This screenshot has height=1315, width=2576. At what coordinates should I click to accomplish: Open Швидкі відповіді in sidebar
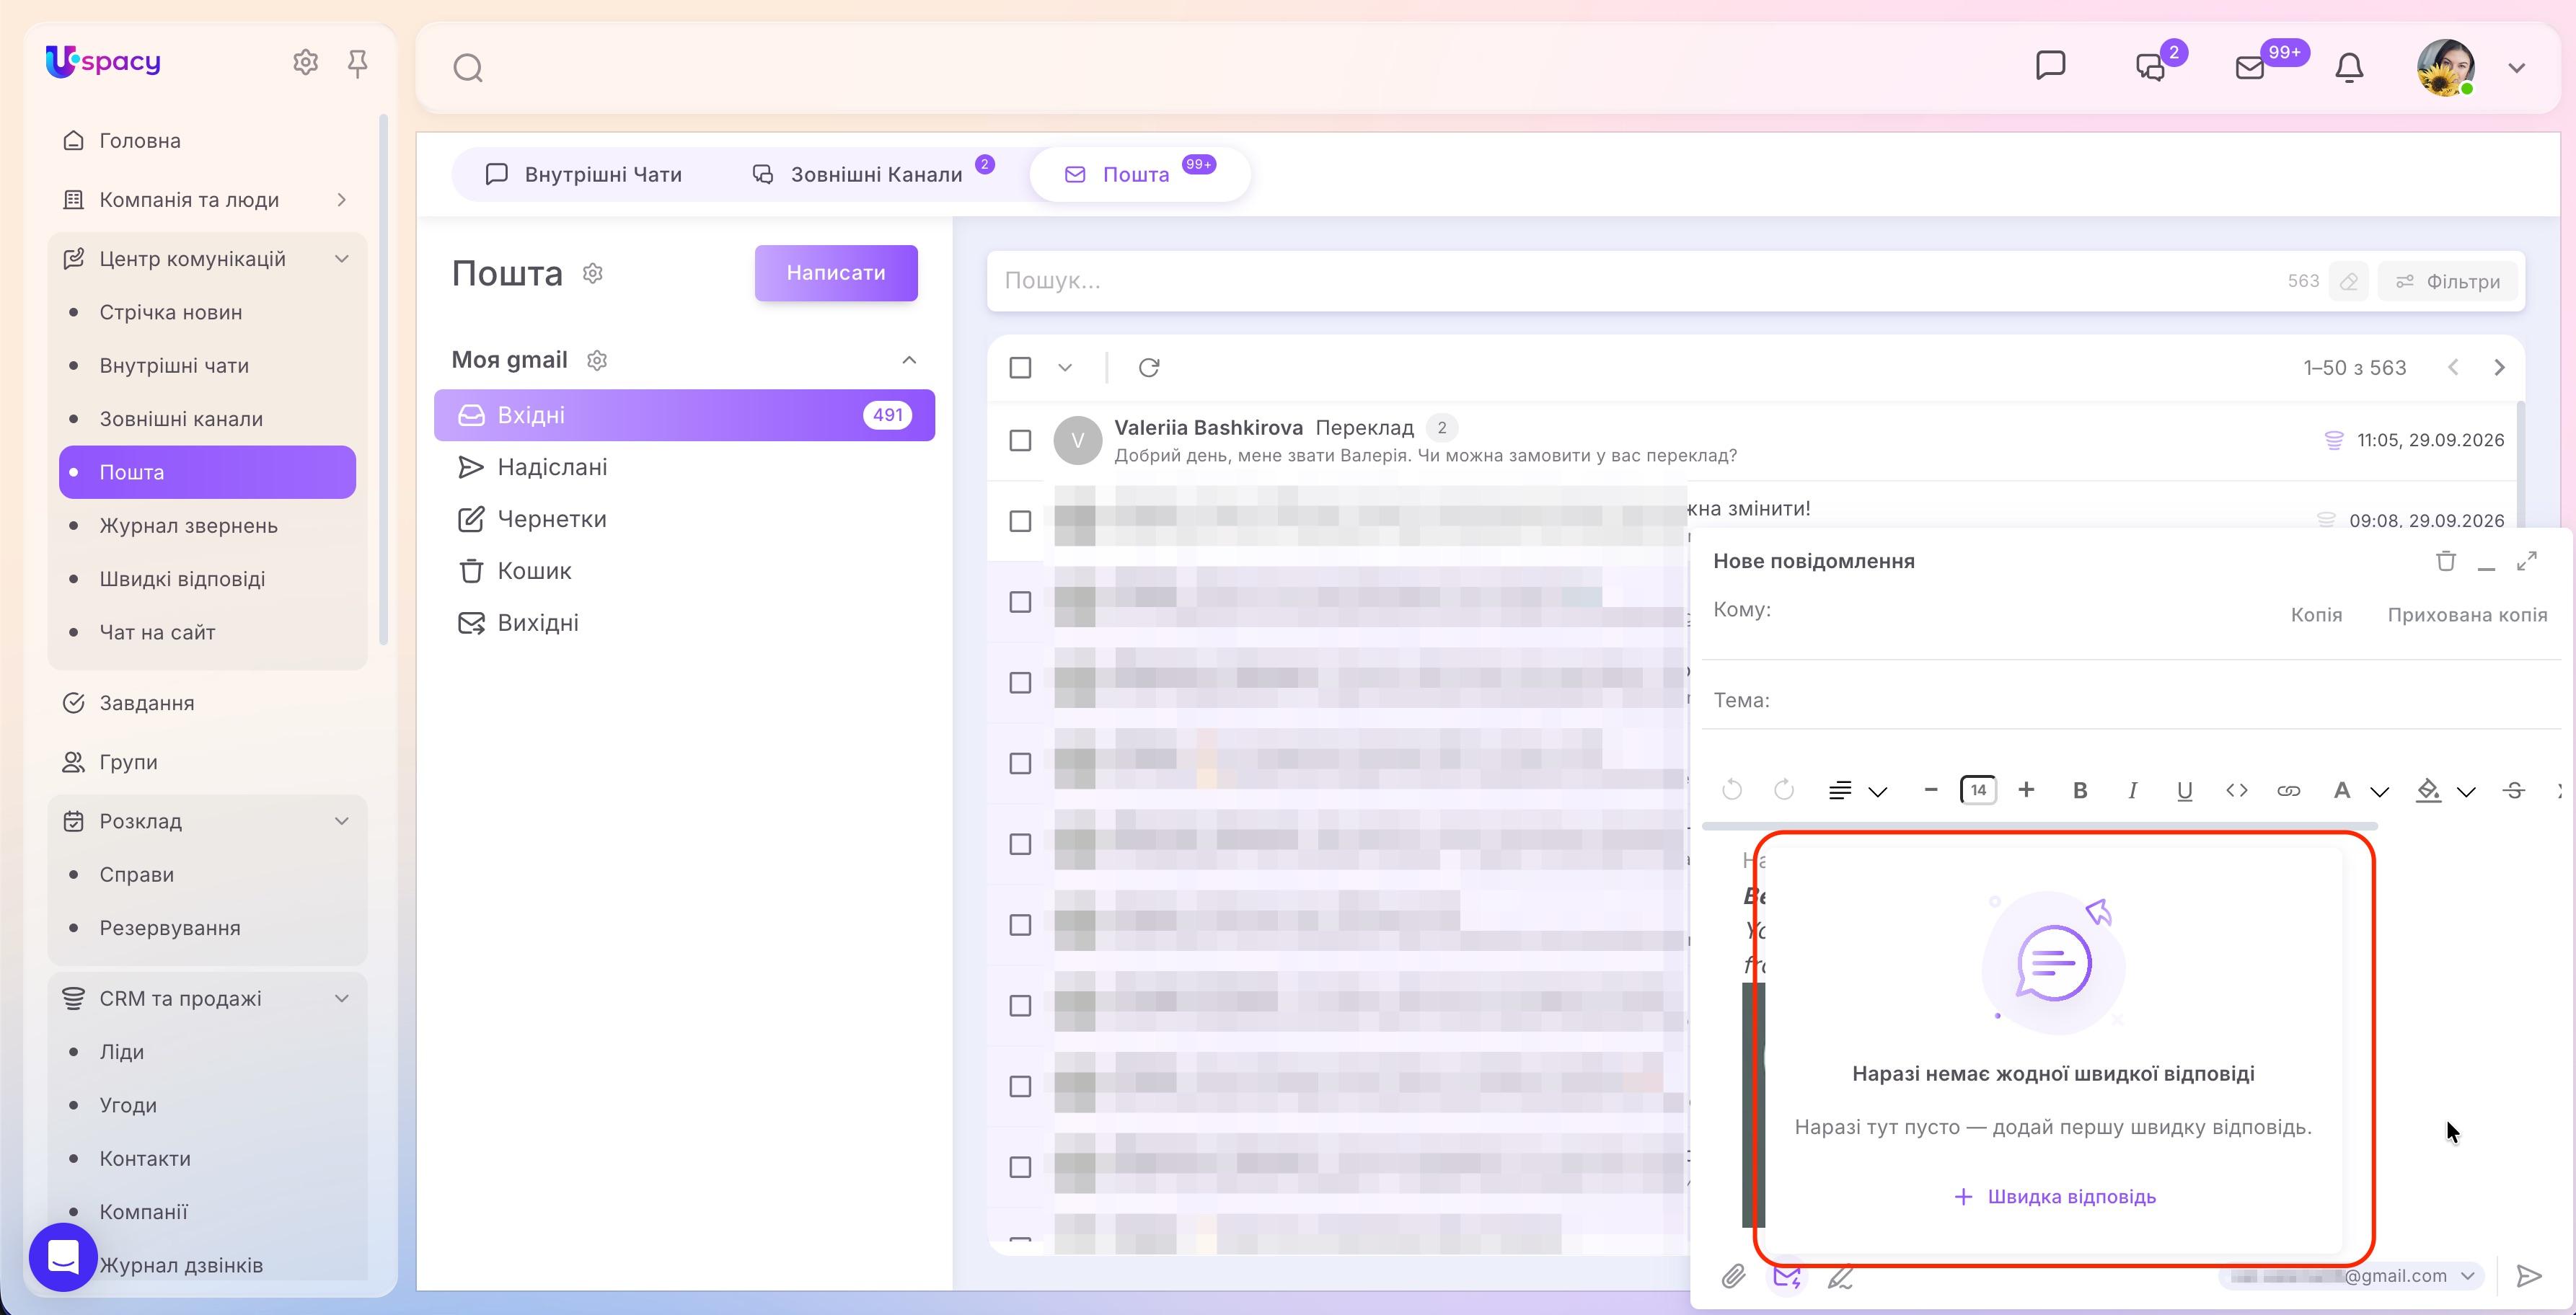[182, 579]
